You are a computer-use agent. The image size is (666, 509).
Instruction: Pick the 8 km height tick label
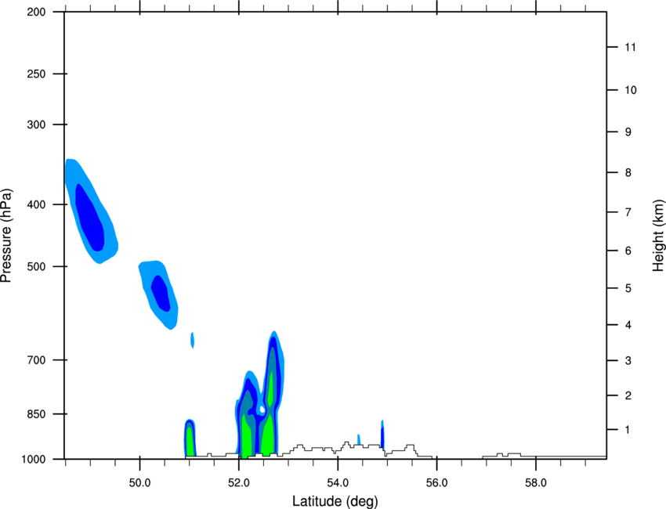point(628,173)
